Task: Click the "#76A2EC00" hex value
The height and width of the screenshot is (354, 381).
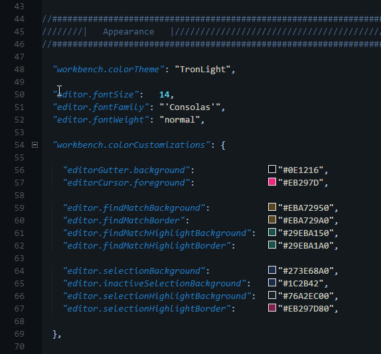Action: pos(306,296)
